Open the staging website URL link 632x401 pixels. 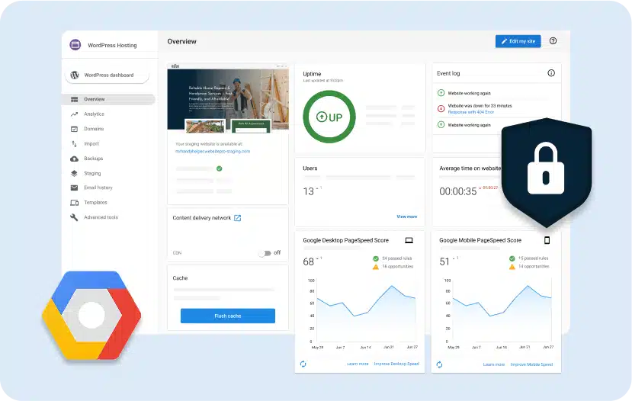coord(213,151)
